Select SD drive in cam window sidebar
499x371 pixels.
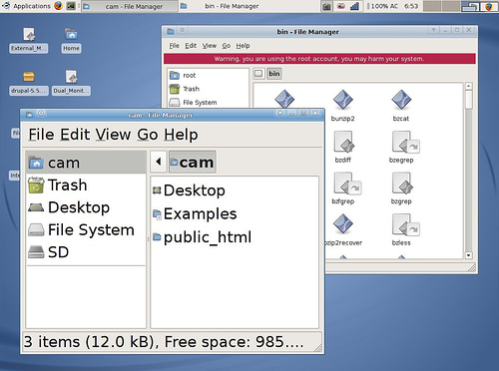pyautogui.click(x=86, y=252)
